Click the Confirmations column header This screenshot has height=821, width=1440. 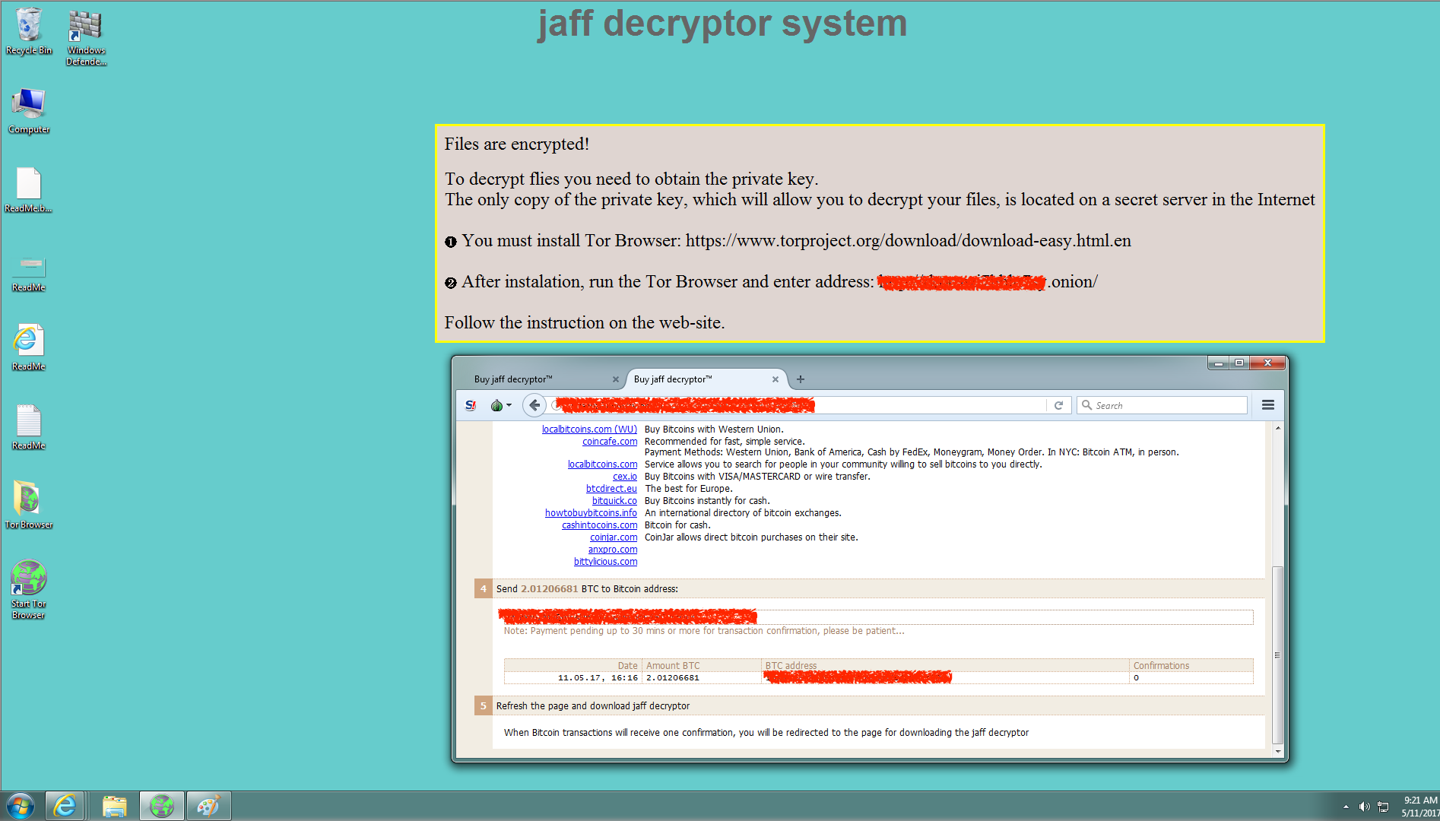(1161, 666)
